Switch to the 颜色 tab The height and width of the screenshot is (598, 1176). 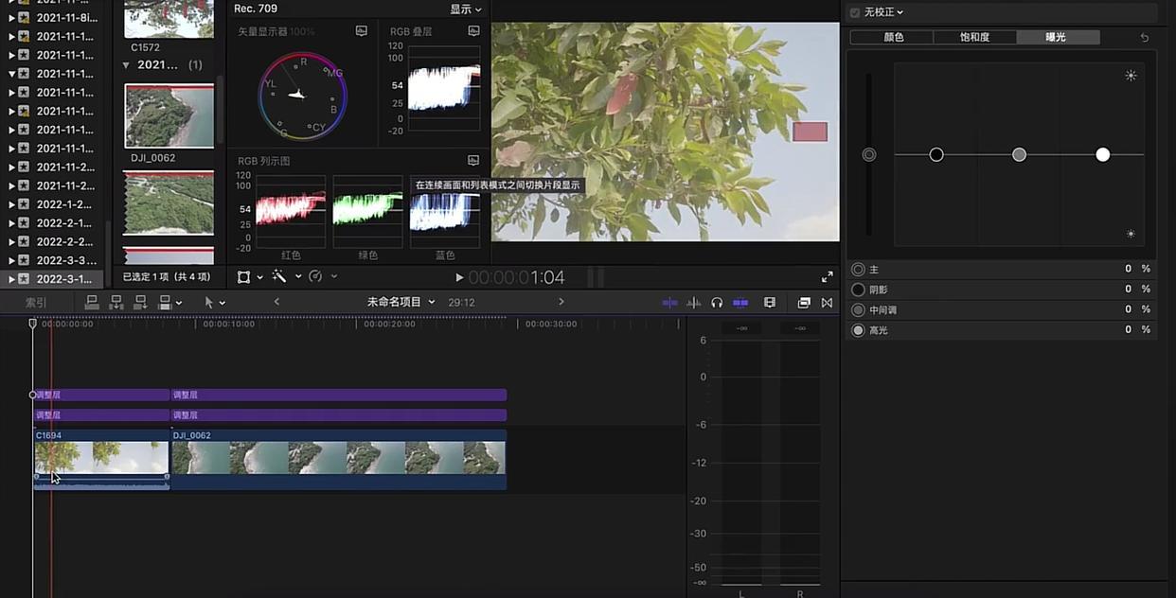(892, 38)
